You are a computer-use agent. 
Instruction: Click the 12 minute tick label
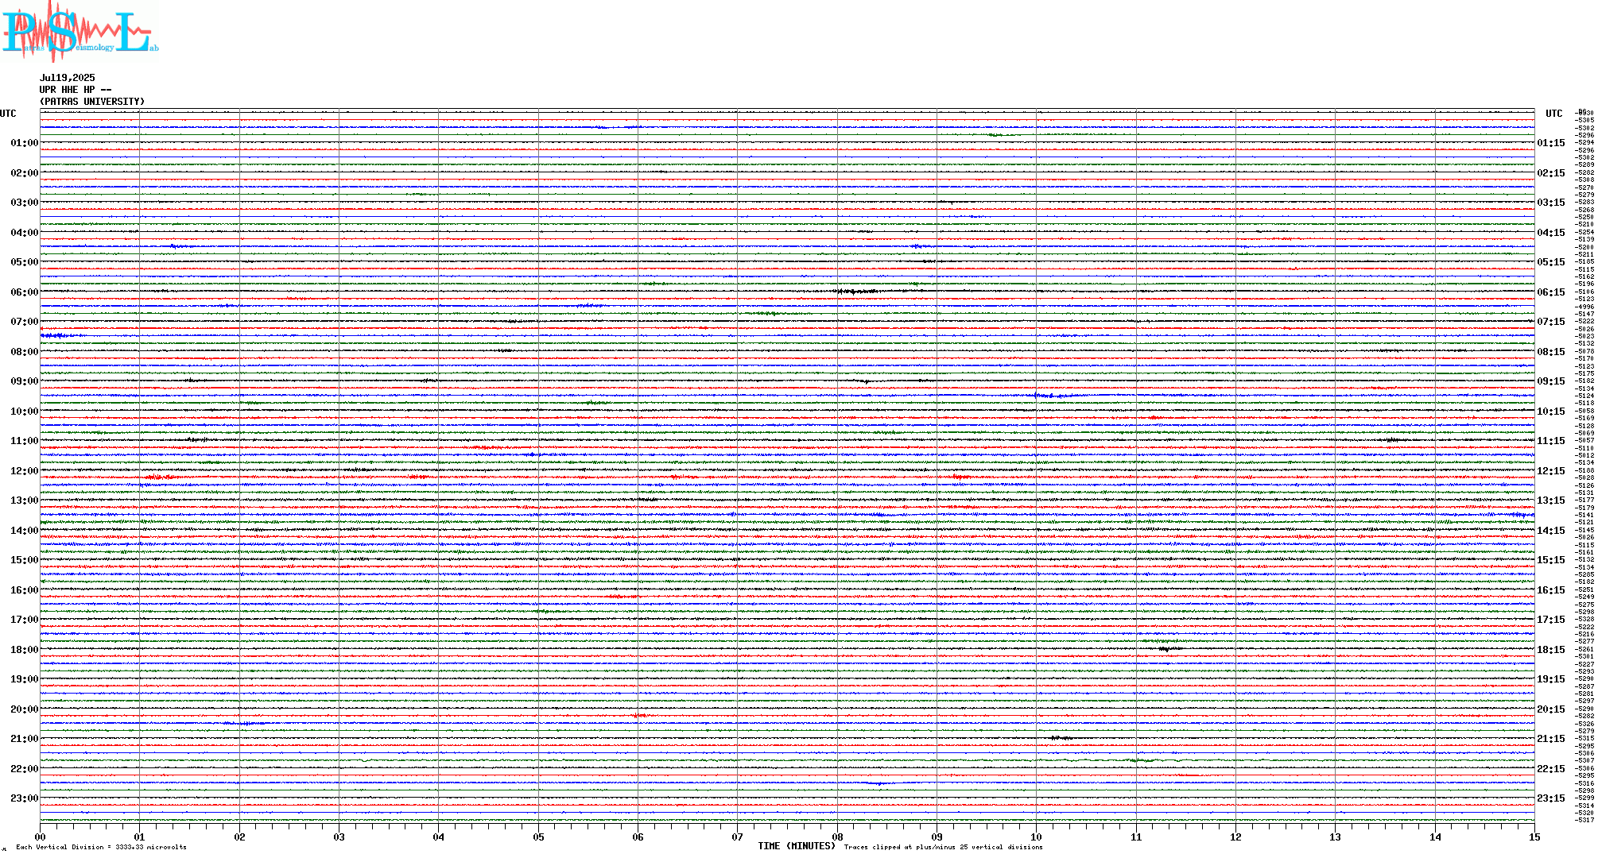pos(1235,837)
